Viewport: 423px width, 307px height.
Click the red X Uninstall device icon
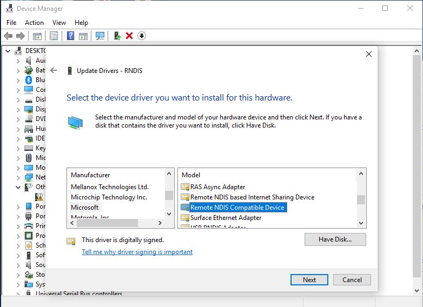point(129,36)
